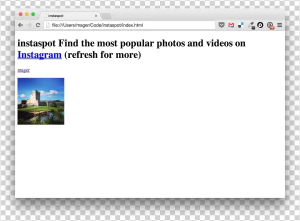Maximize the window with the green button
The height and width of the screenshot is (221, 300).
click(x=33, y=14)
